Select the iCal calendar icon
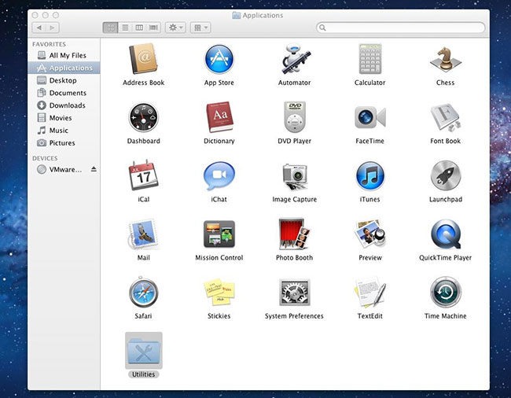511x398 pixels. 143,175
